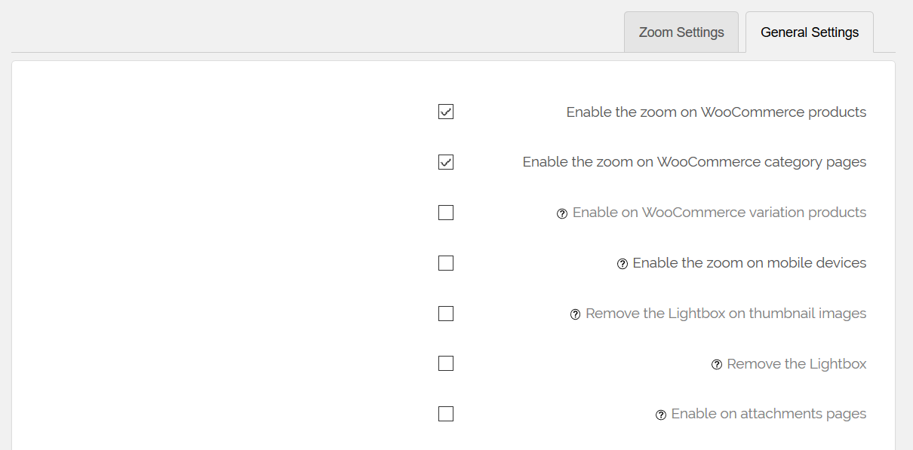Uncheck Enable the zoom on WooCommerce products

tap(446, 112)
